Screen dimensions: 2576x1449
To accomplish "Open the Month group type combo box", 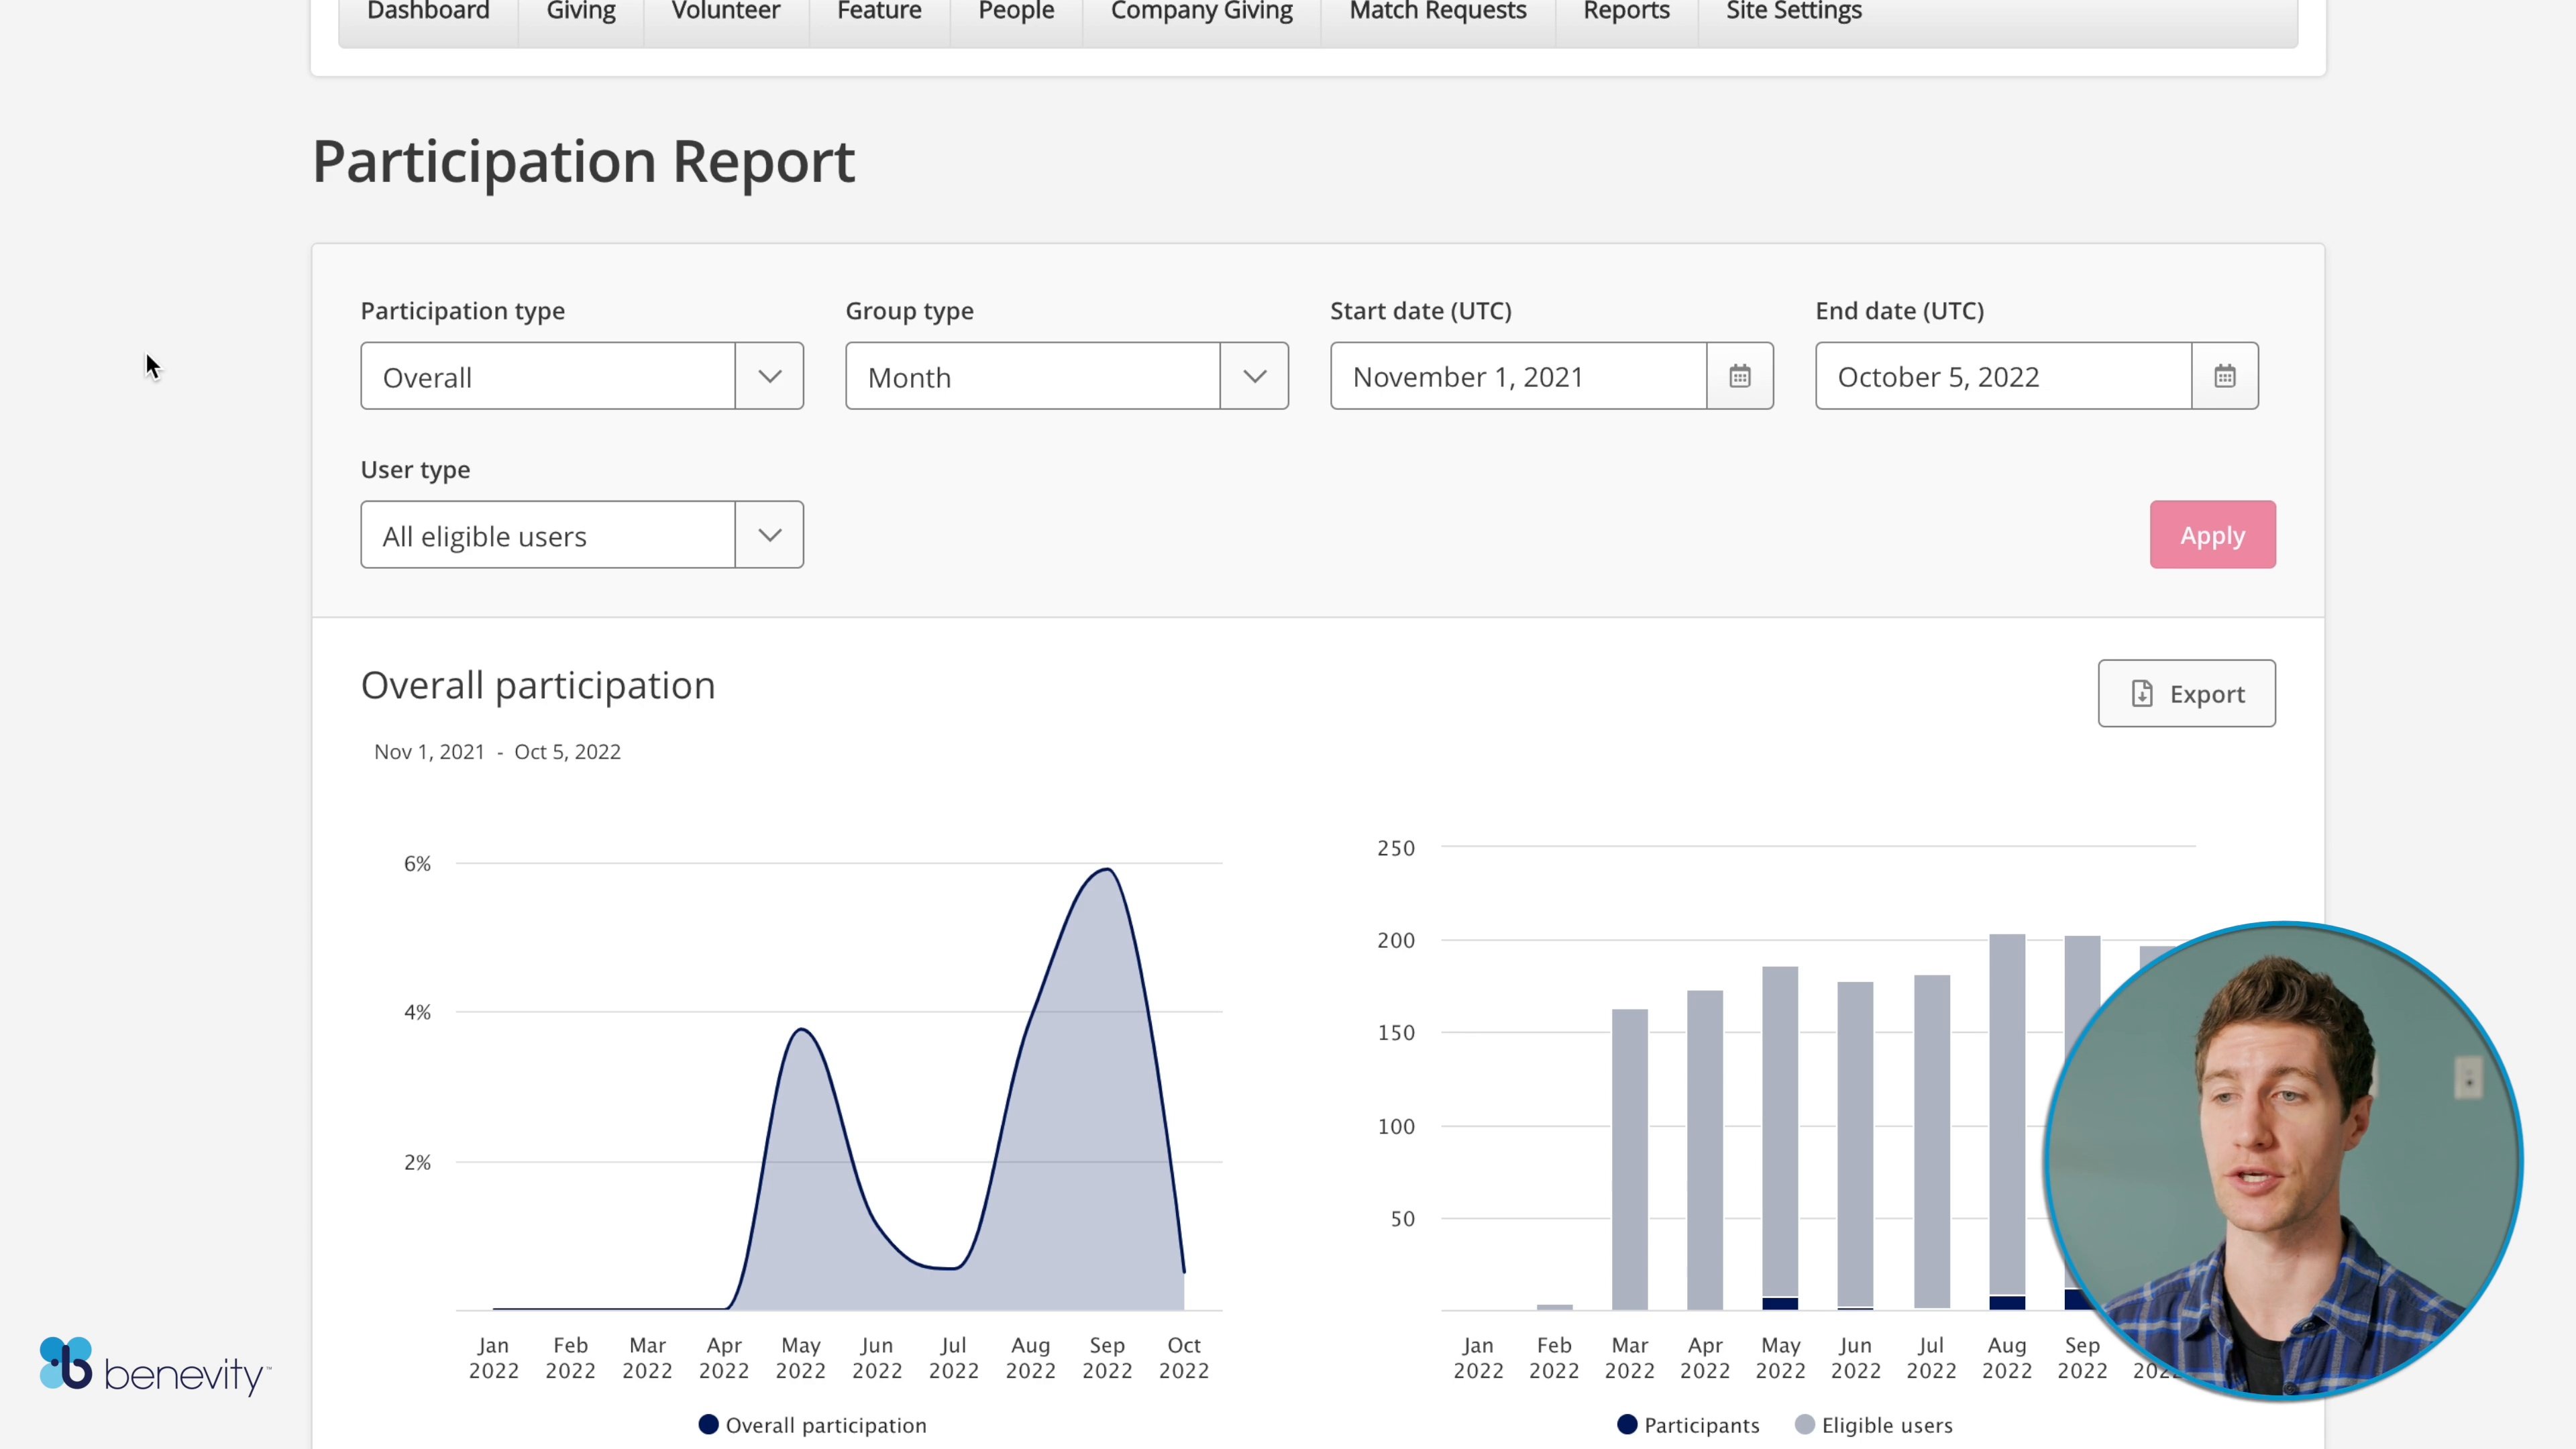I will tap(1067, 376).
